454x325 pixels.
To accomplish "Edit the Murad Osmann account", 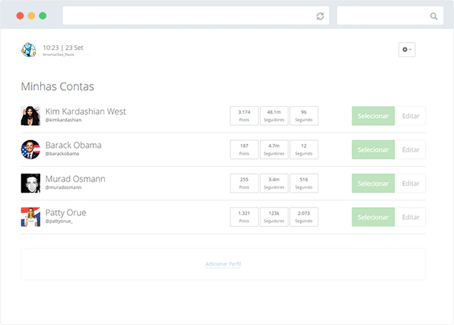I will [411, 183].
